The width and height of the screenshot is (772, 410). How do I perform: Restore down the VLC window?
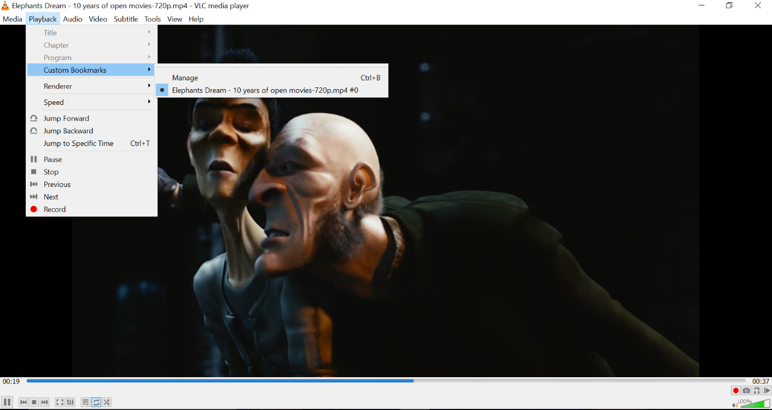(729, 5)
